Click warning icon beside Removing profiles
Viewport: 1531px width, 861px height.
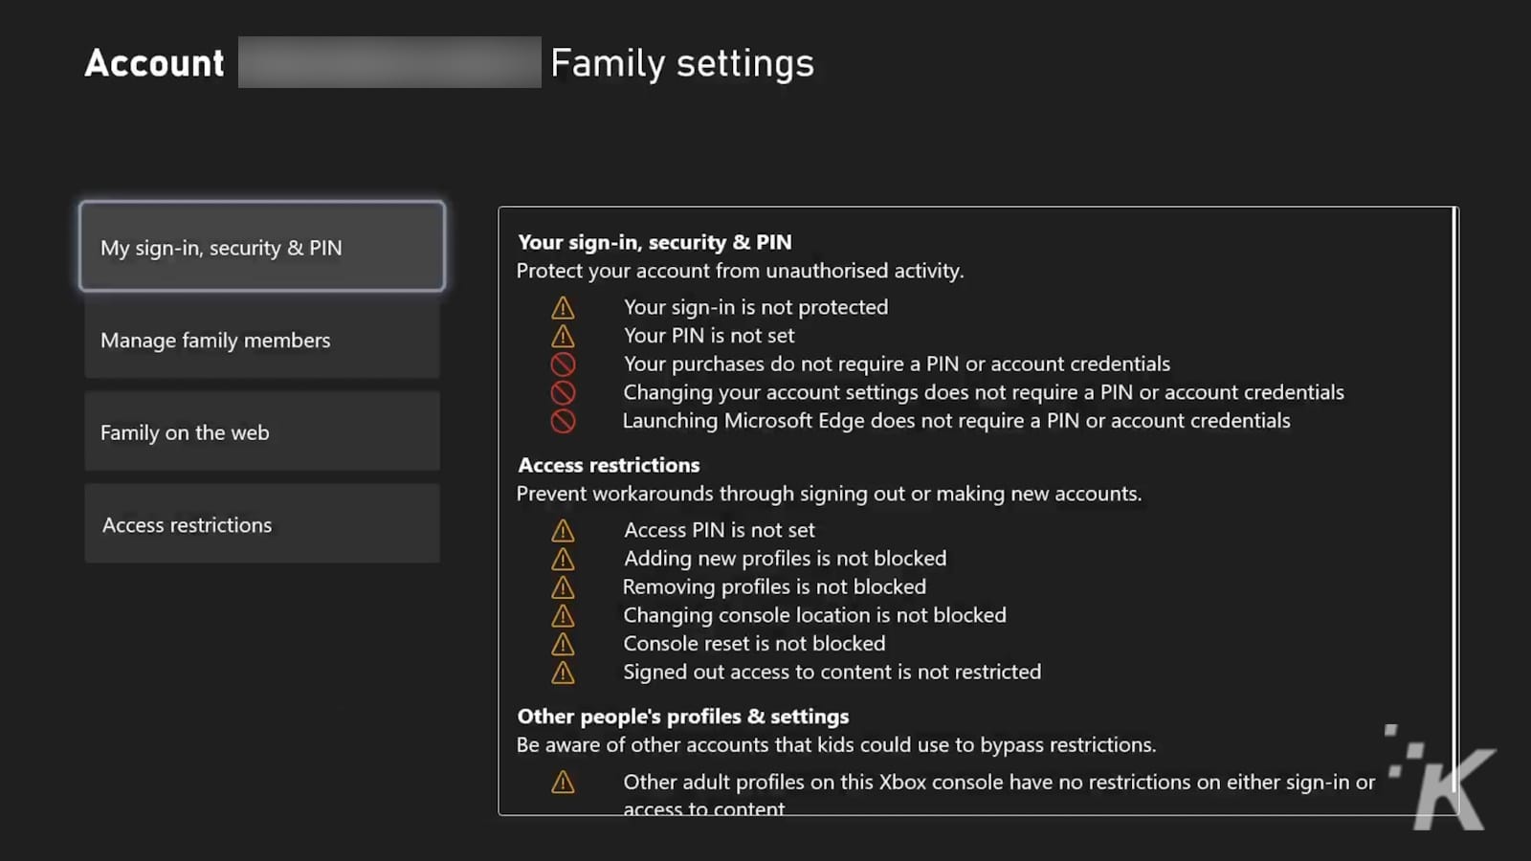pos(563,586)
